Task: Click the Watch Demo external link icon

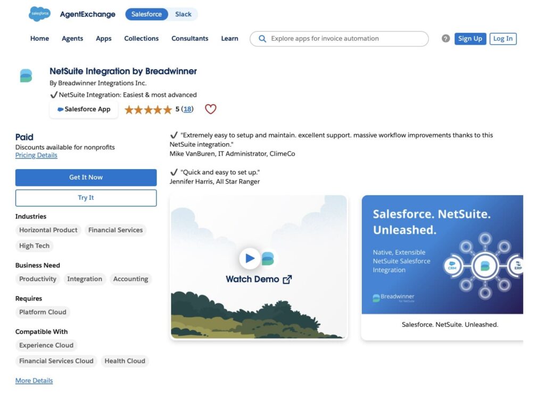Action: 287,280
